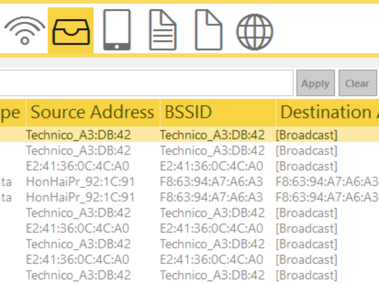Open the globe icon in toolbar

pyautogui.click(x=255, y=31)
